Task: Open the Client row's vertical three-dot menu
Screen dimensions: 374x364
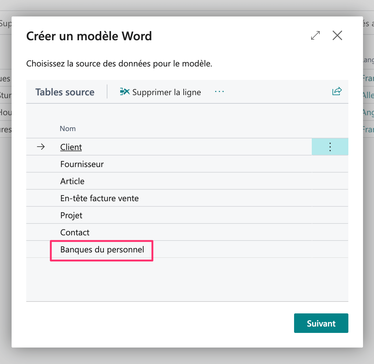Action: [330, 147]
